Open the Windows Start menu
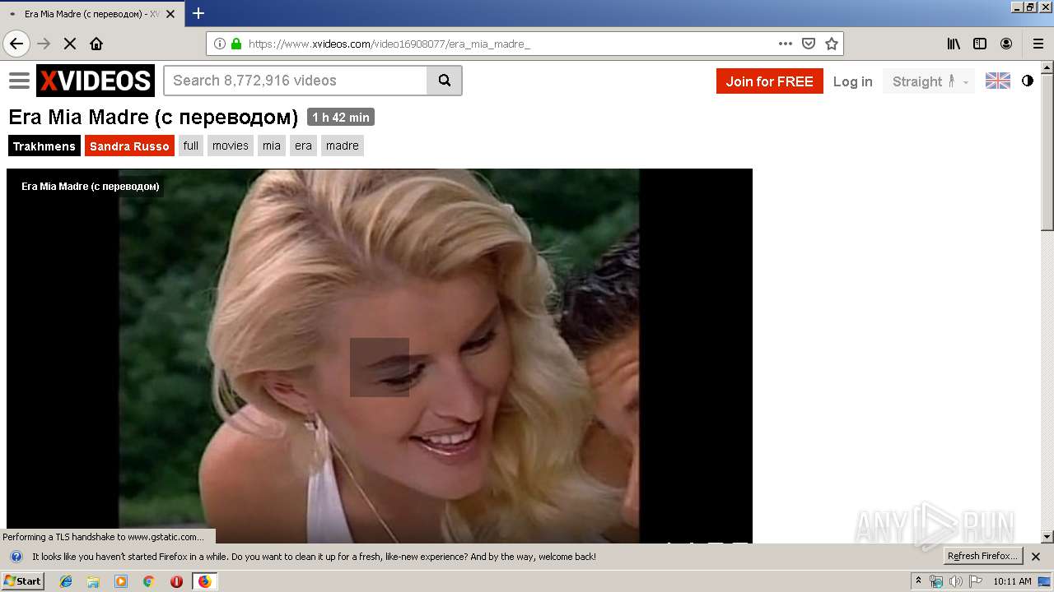Image resolution: width=1054 pixels, height=592 pixels. (x=22, y=581)
